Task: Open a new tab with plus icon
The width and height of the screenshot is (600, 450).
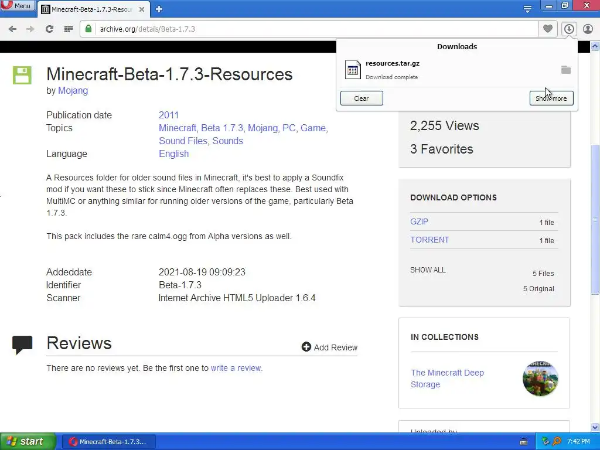Action: coord(159,9)
